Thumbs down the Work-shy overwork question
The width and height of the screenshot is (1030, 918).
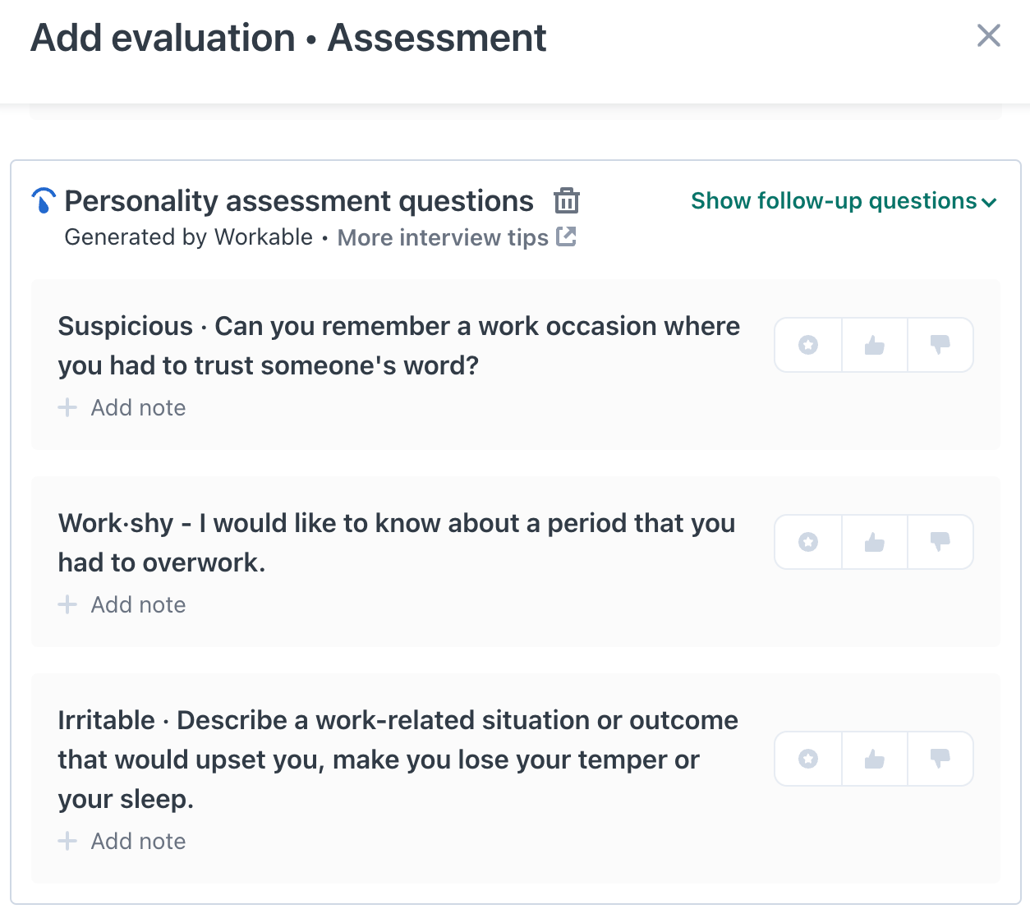click(x=940, y=542)
